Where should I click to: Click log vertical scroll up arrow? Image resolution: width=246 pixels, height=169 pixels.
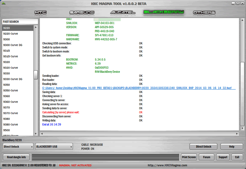click(x=242, y=20)
